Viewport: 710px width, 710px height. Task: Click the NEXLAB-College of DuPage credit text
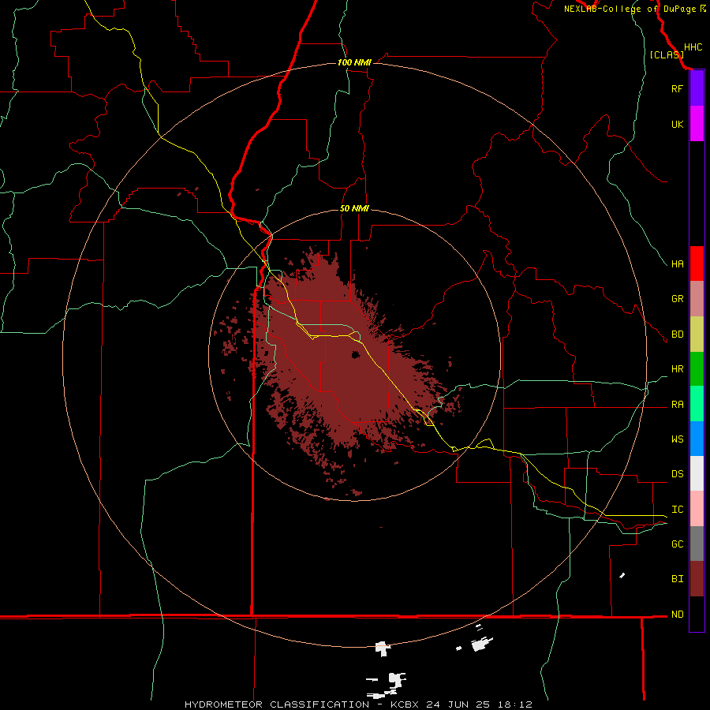tap(630, 9)
